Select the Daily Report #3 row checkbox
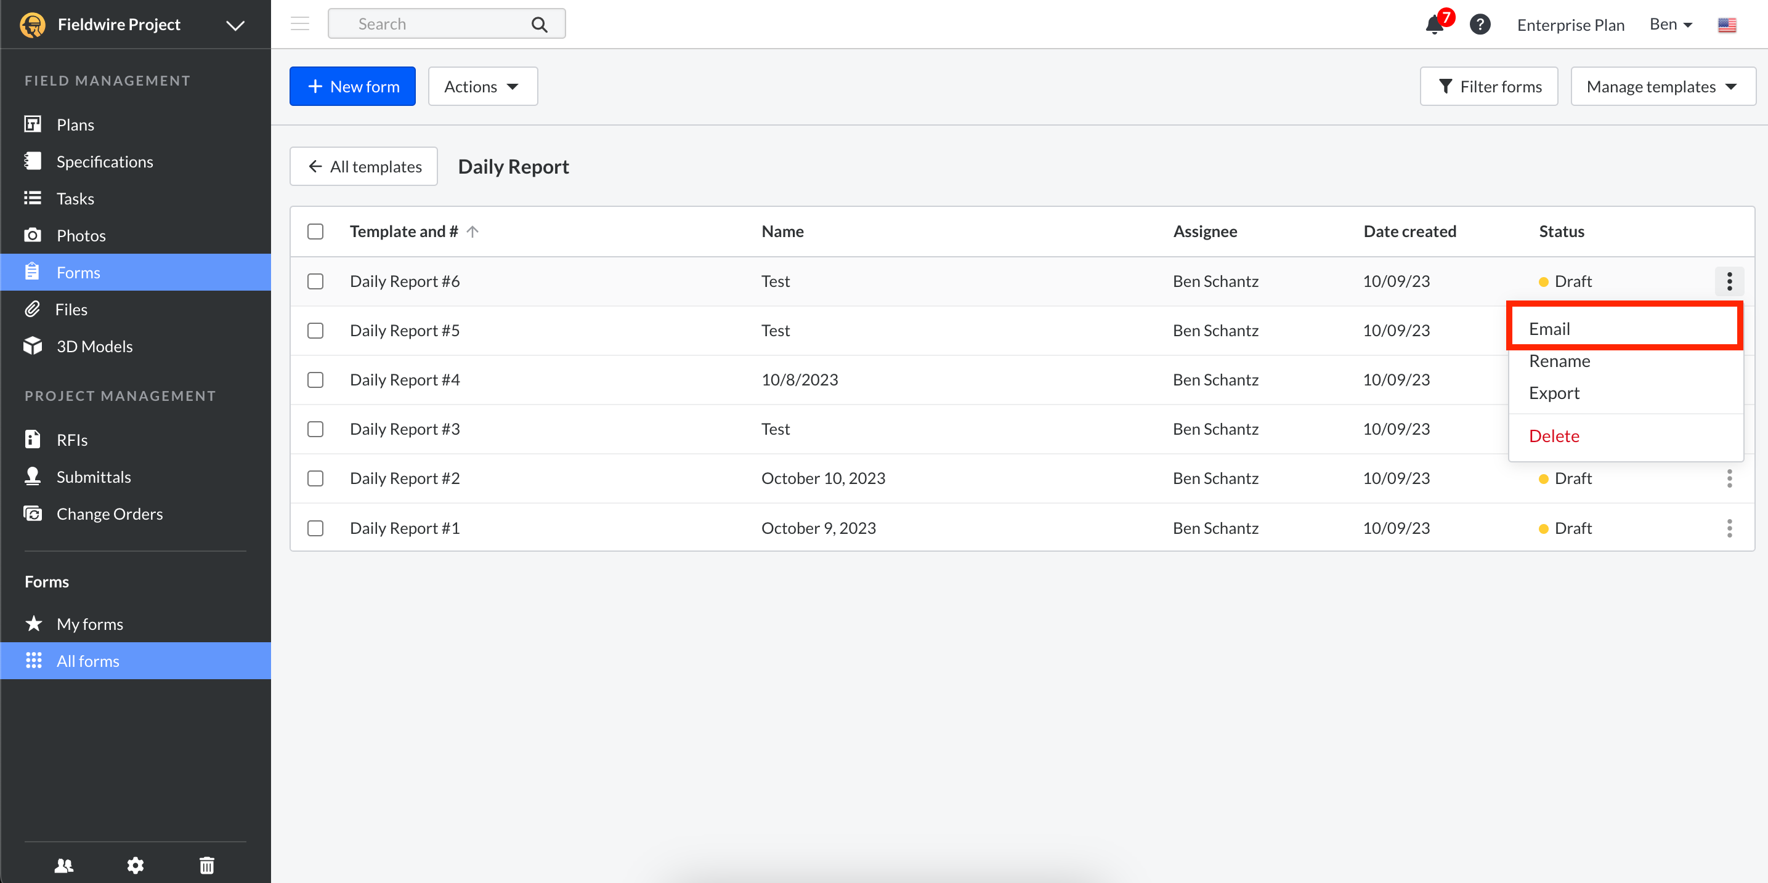 pos(315,429)
